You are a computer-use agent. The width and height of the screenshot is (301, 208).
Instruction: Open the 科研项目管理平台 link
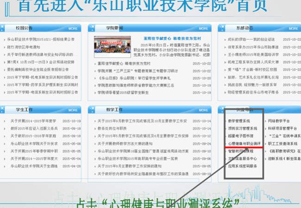coord(282,128)
